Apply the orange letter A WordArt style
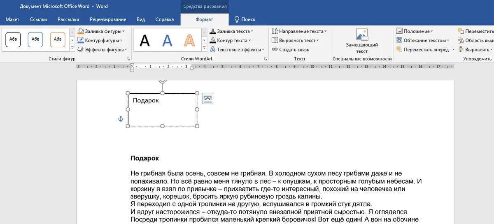The image size is (494, 224). click(189, 40)
